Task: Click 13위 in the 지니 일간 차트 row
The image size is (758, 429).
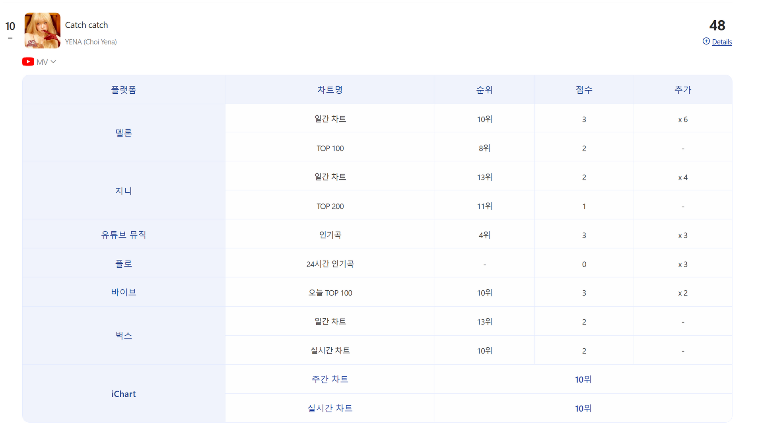Action: [484, 177]
